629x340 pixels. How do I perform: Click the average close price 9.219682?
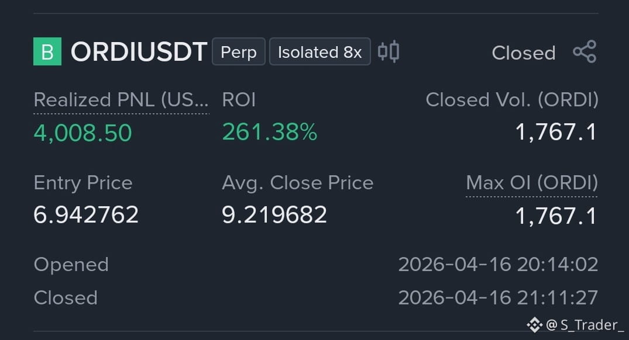274,214
